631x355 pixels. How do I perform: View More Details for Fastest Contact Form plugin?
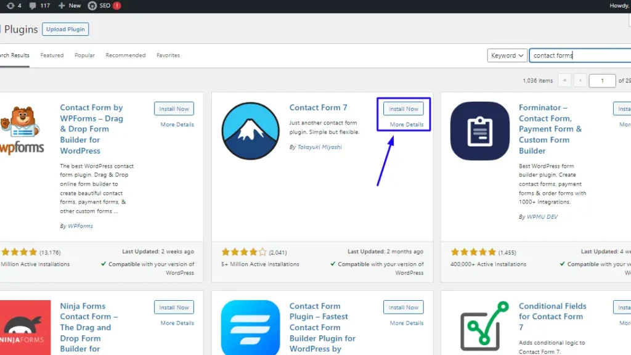[x=407, y=323]
